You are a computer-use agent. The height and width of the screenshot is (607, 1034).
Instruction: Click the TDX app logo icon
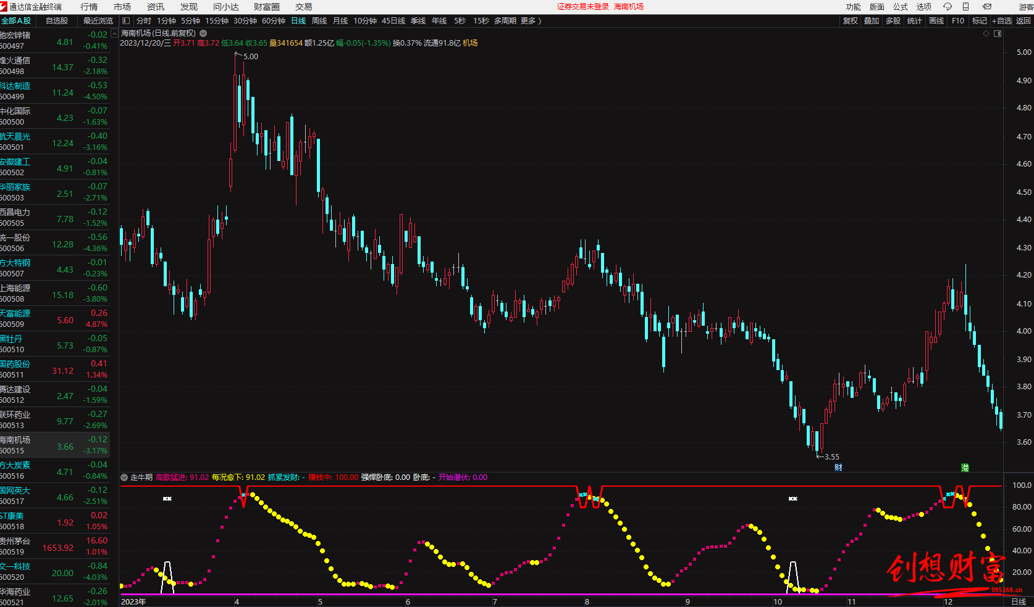point(4,7)
